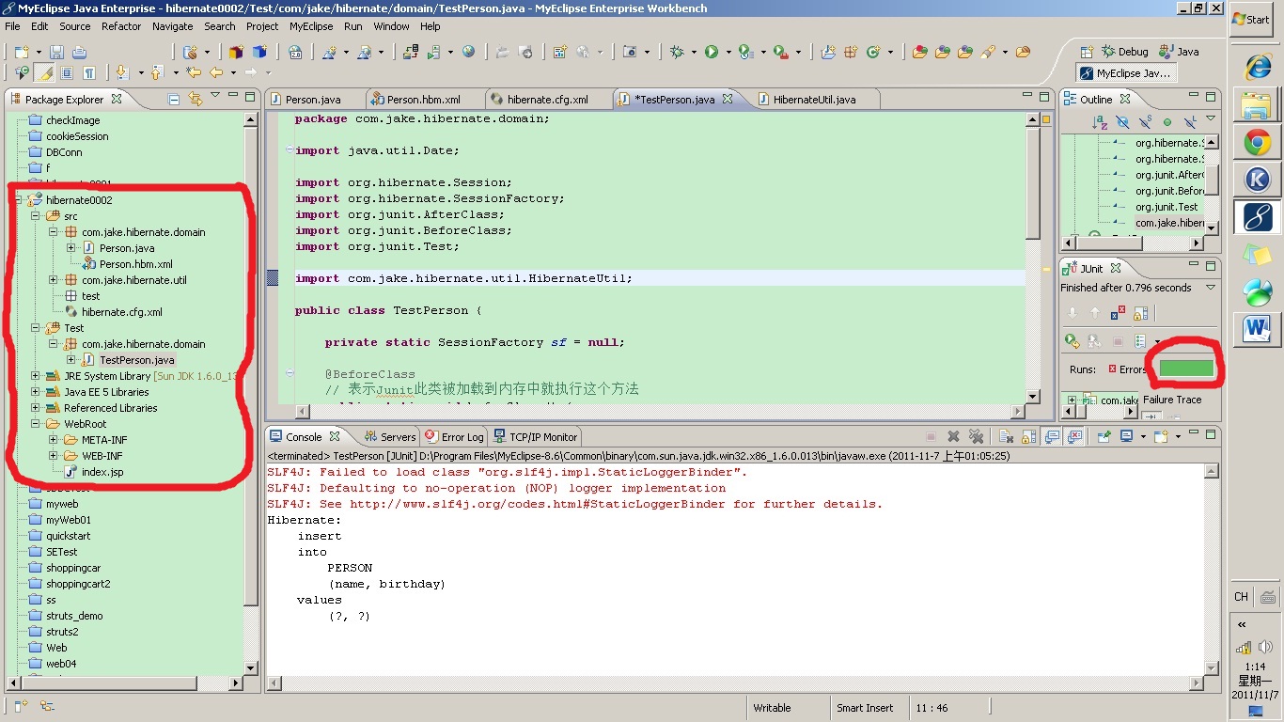Image resolution: width=1284 pixels, height=722 pixels.
Task: Click Collapse All in Package Explorer
Action: tap(174, 99)
